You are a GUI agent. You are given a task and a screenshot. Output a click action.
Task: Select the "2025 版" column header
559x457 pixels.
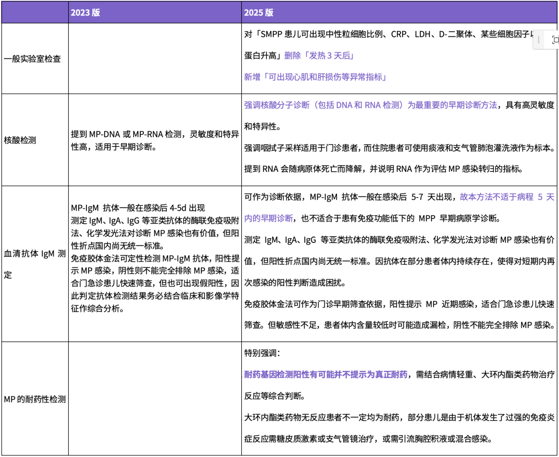pos(258,13)
